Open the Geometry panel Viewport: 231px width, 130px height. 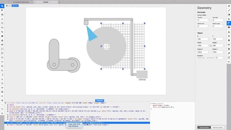tap(229, 23)
